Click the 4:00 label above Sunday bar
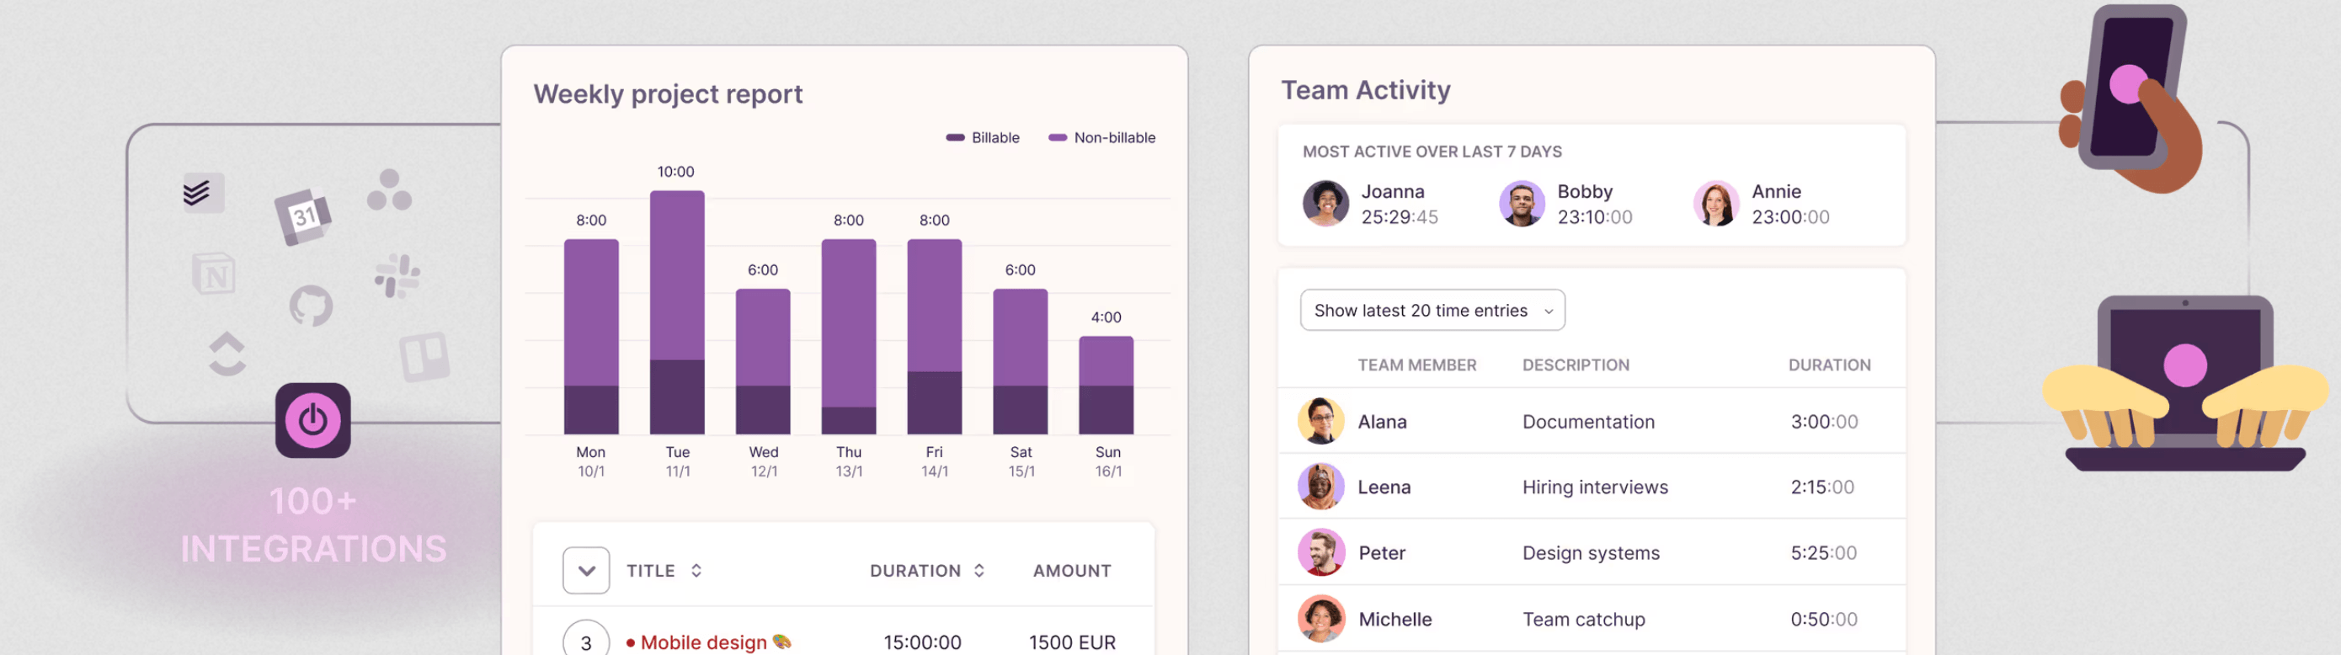Screen dimensions: 2341x655 coord(1106,317)
